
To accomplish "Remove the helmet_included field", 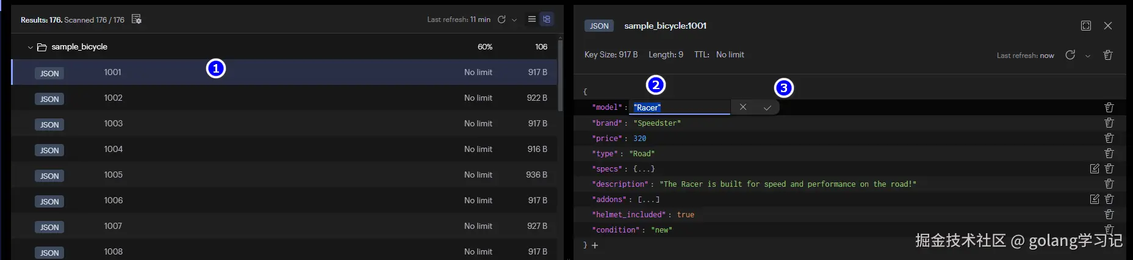I will (1109, 214).
